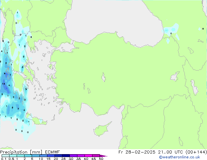Click the 'ECMWF' model label
The height and width of the screenshot is (160, 207).
click(53, 152)
